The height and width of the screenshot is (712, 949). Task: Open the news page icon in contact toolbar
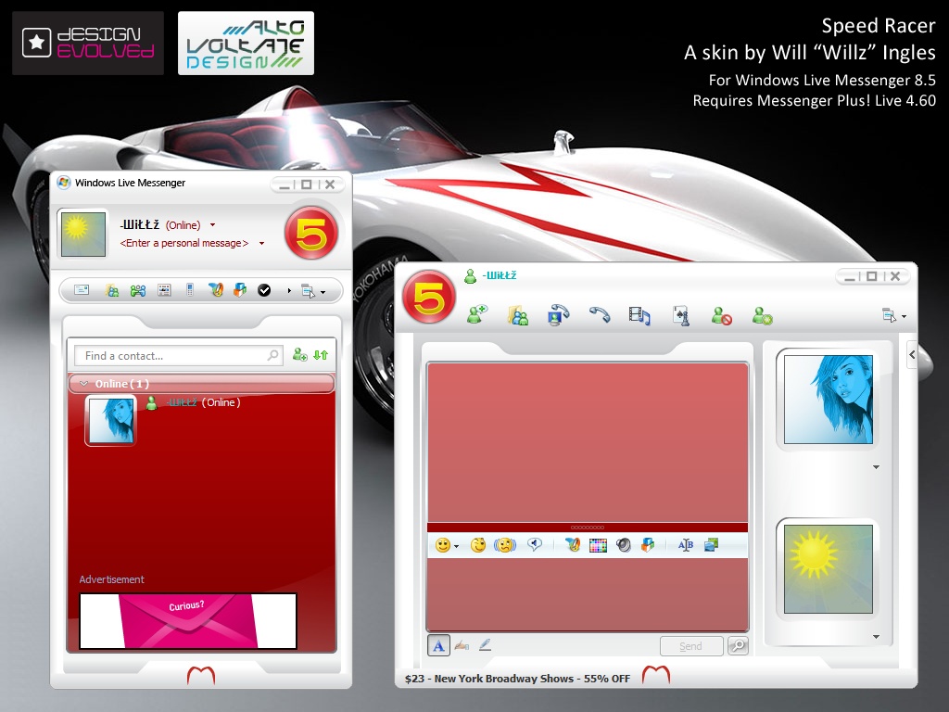(x=164, y=290)
